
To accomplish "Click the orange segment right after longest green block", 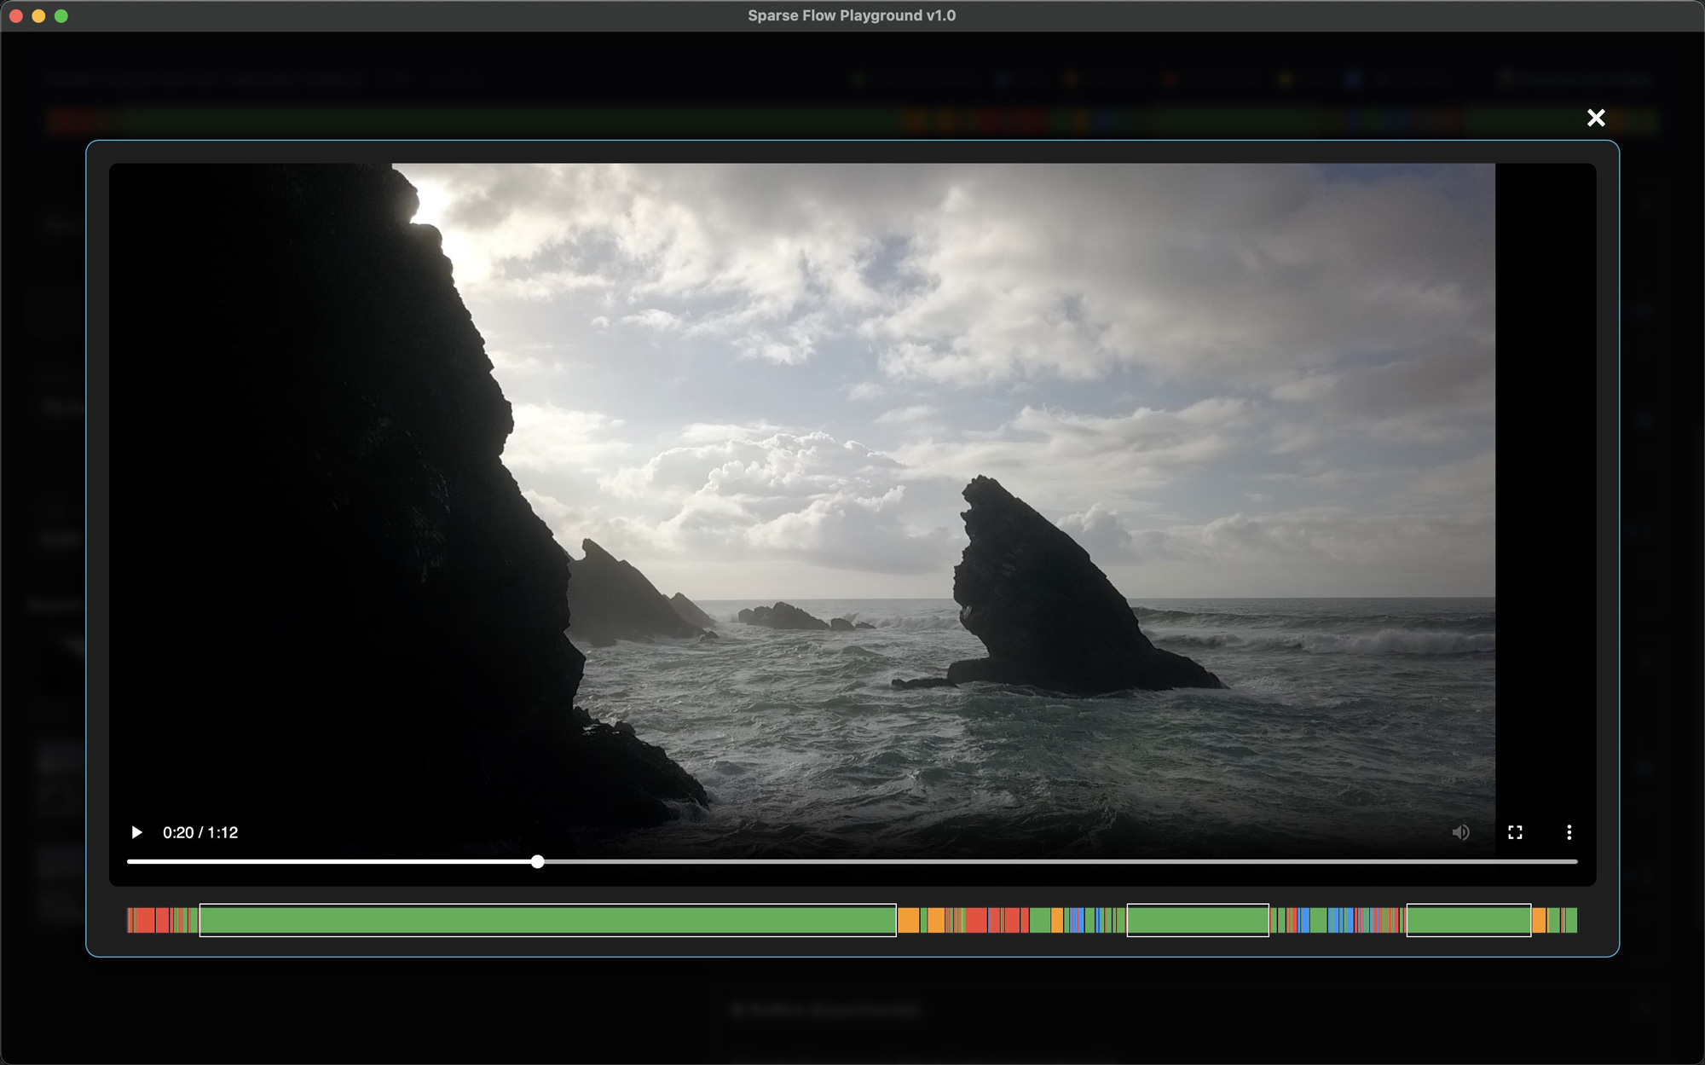I will pyautogui.click(x=908, y=920).
